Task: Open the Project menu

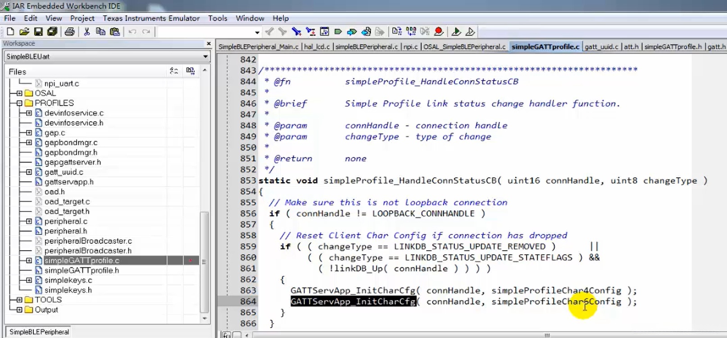Action: (82, 18)
